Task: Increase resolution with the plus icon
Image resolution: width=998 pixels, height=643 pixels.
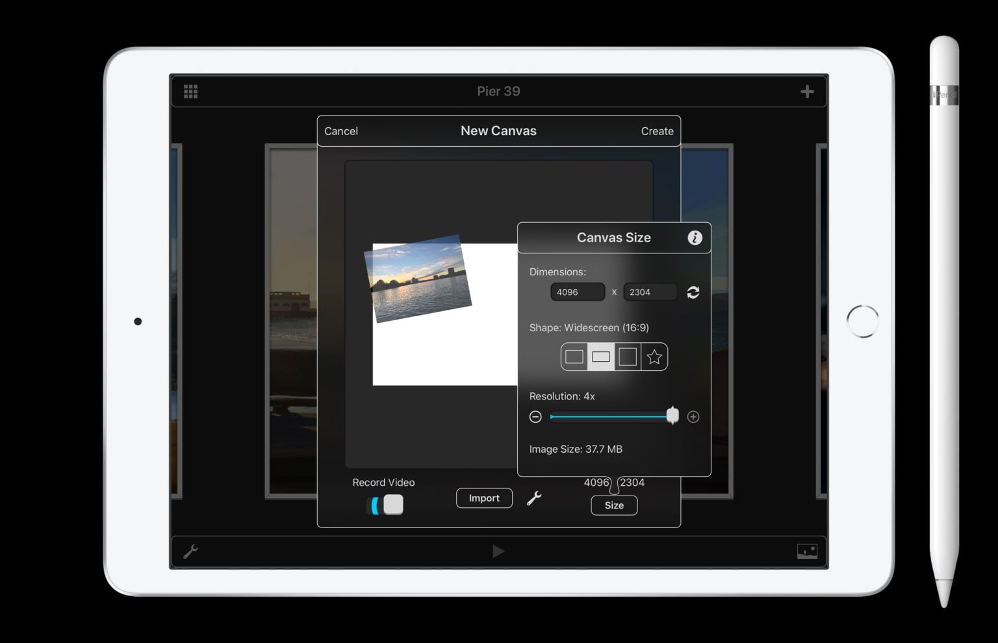Action: coord(693,417)
